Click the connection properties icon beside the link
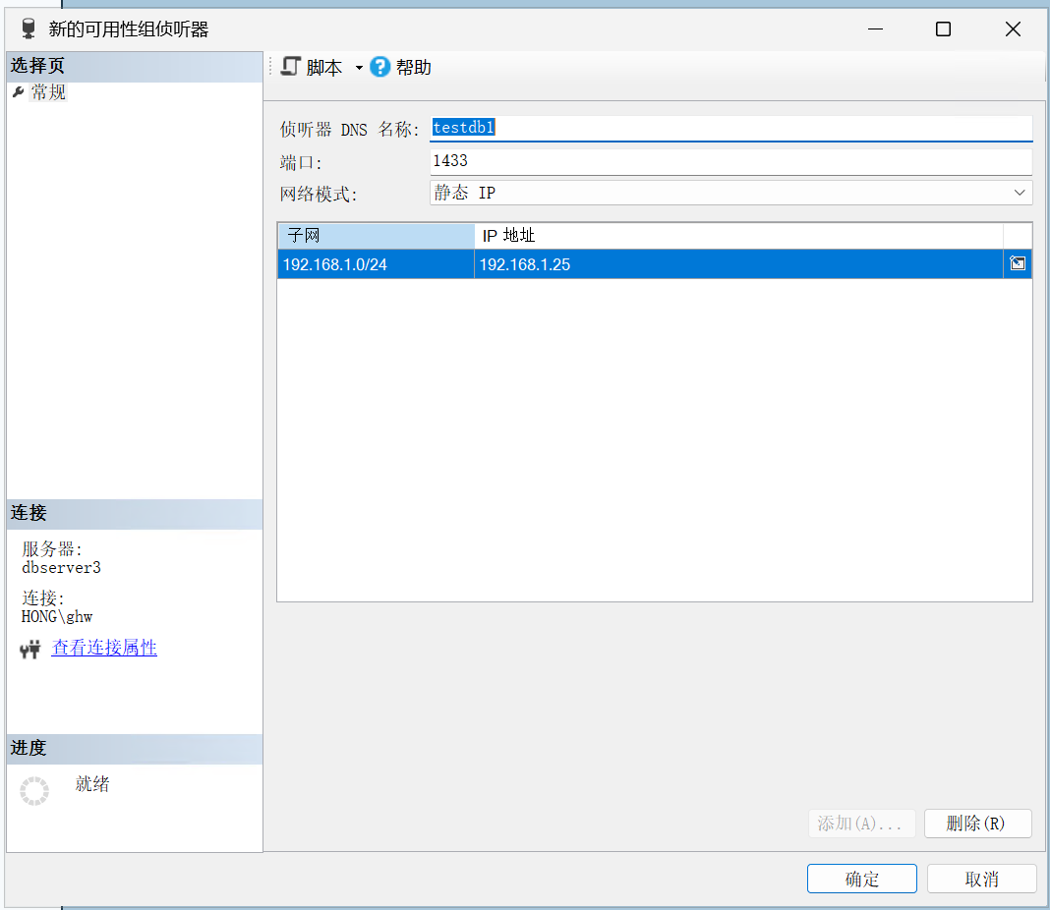 tap(30, 649)
